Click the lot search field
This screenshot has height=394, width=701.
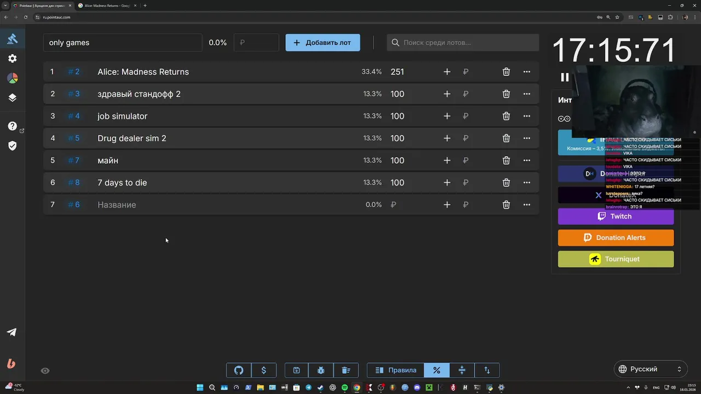463,43
